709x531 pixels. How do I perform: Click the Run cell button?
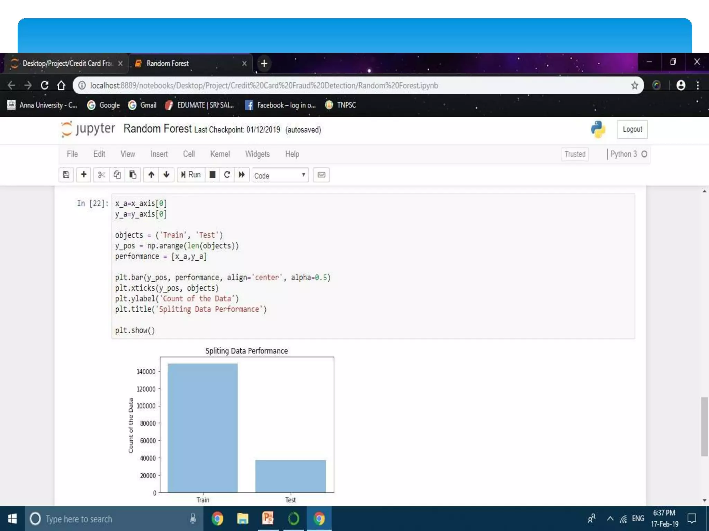(x=191, y=175)
